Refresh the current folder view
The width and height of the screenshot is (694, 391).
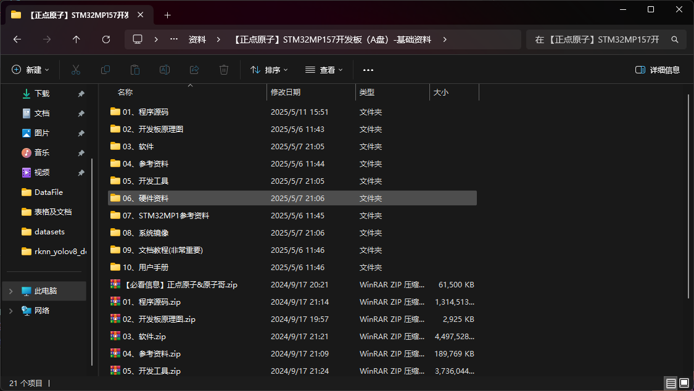pyautogui.click(x=105, y=39)
